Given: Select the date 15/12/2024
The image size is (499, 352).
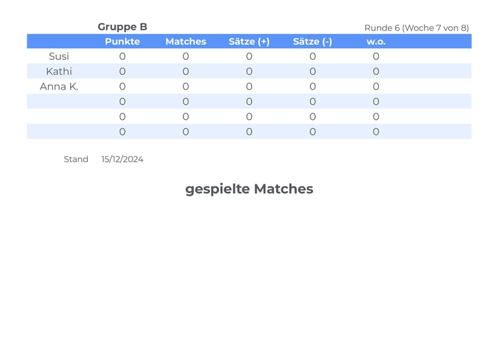Looking at the screenshot, I should click(x=122, y=159).
